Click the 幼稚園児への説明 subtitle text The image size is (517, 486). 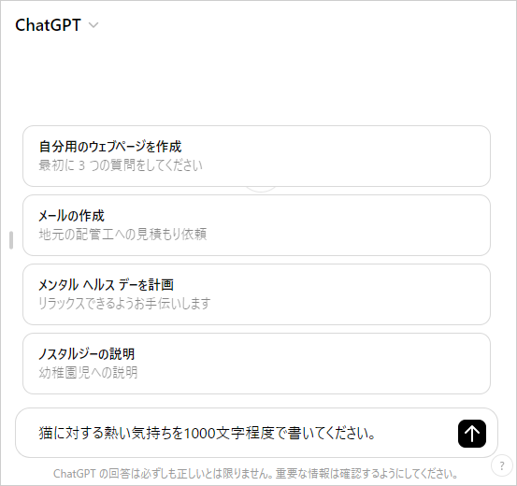pos(88,373)
